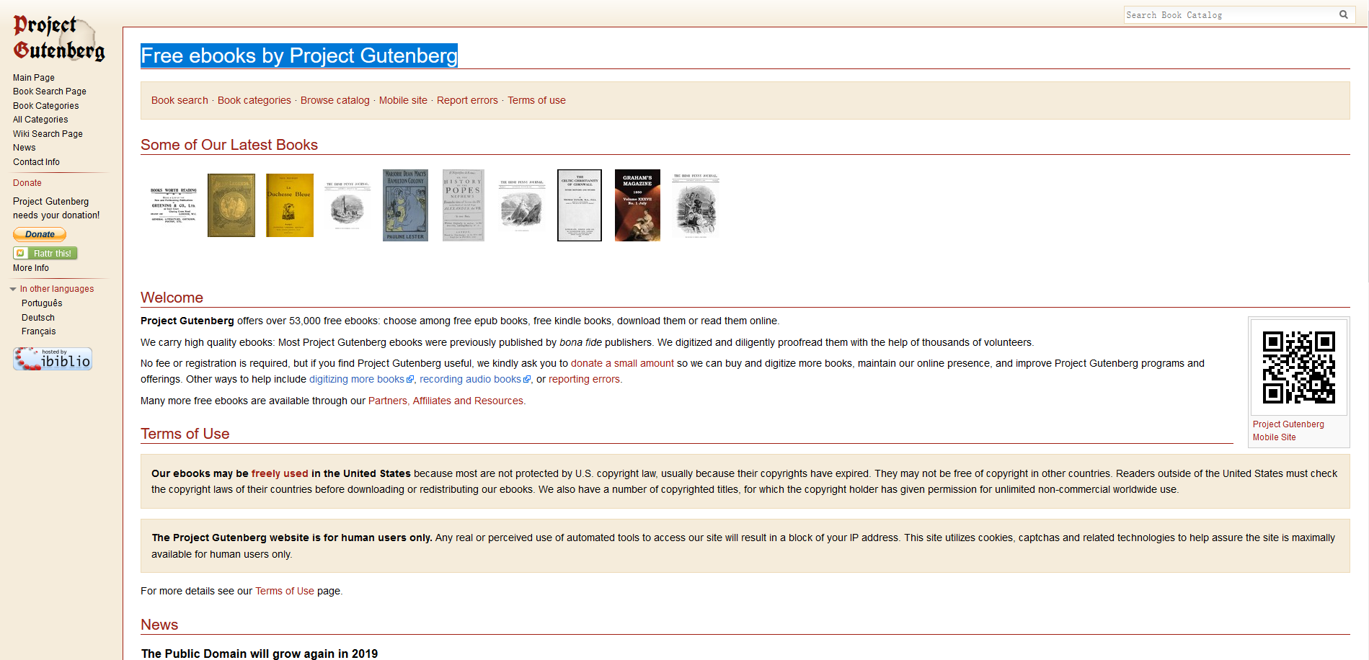Open the Books Worth Reading cover thumbnail
This screenshot has height=660, width=1369.
[173, 205]
